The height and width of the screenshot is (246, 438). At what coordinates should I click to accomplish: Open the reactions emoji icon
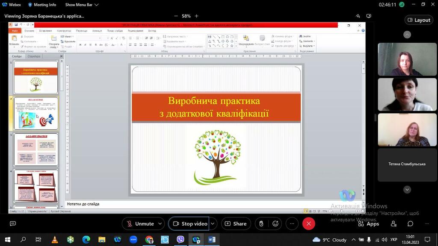click(x=275, y=224)
